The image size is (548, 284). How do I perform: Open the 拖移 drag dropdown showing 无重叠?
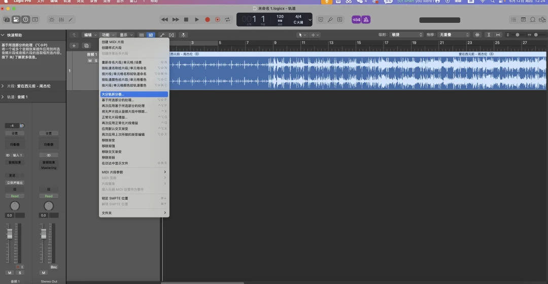click(454, 35)
